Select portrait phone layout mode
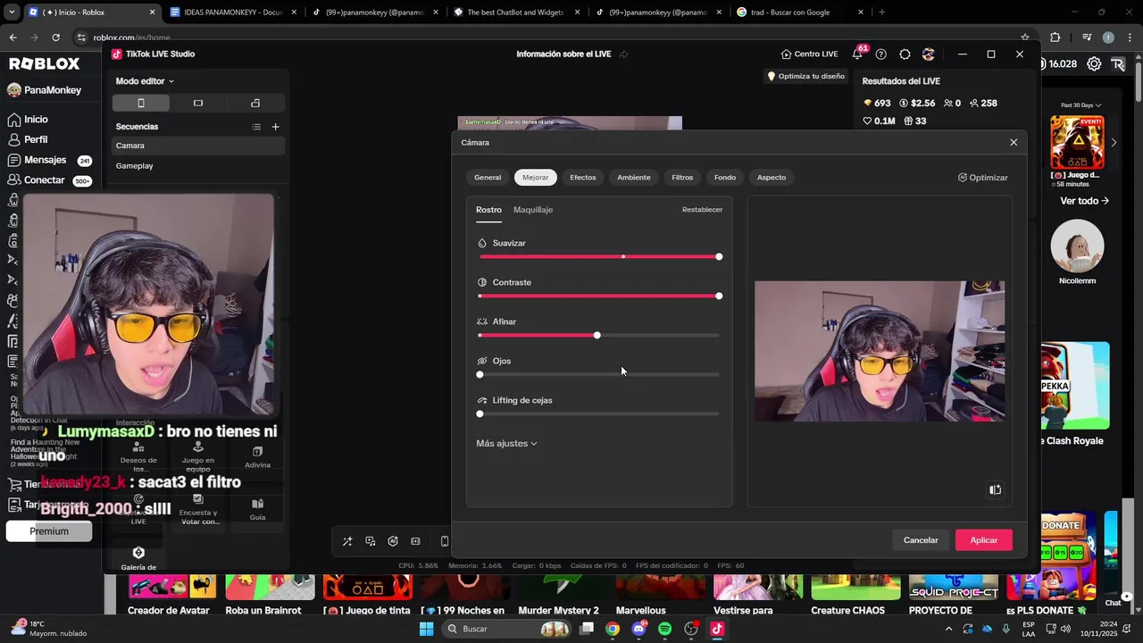The image size is (1143, 643). coord(141,103)
